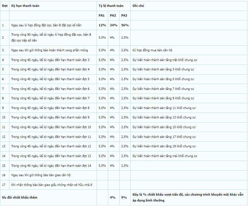Click the bold 56% value in row 1

[x=125, y=25]
